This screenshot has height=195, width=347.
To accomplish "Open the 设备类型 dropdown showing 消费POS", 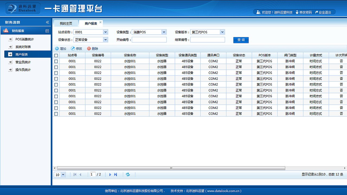I will [149, 32].
